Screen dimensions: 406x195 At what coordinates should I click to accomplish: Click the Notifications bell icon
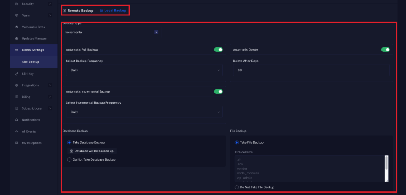tap(17, 120)
